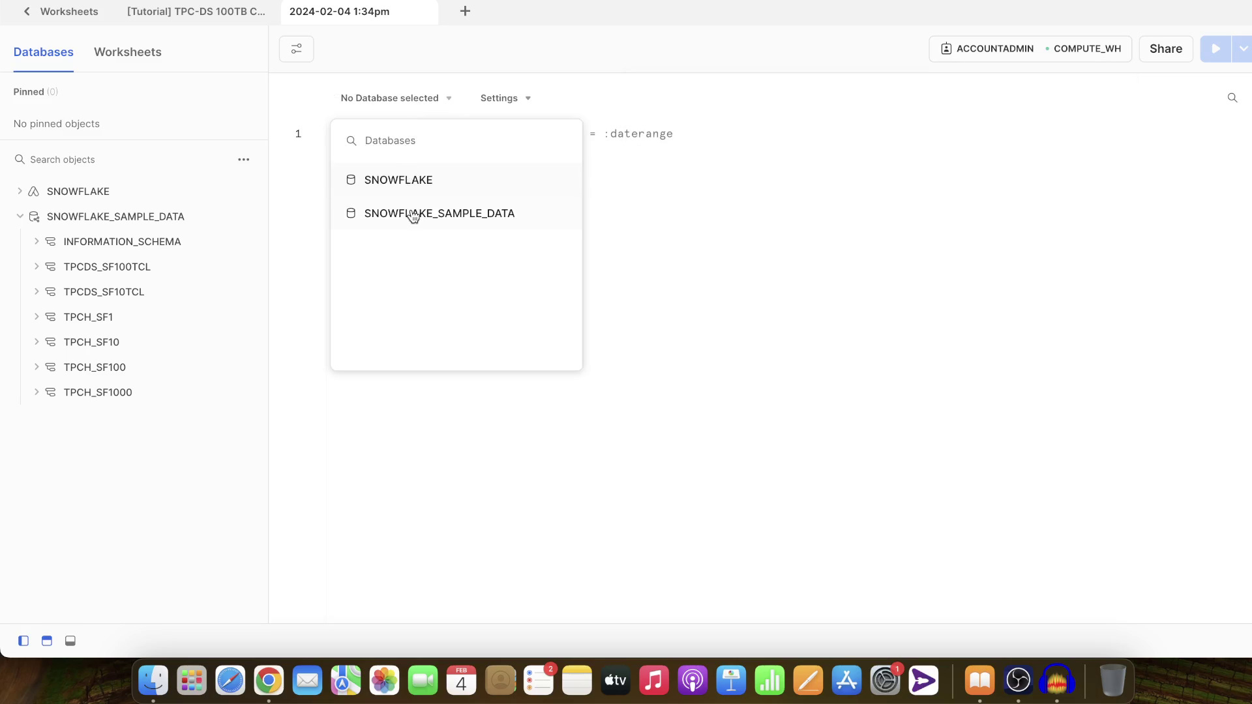
Task: Toggle the editor pane layout icon
Action: click(x=47, y=641)
